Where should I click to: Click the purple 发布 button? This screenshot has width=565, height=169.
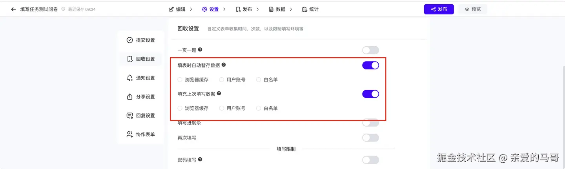[439, 9]
